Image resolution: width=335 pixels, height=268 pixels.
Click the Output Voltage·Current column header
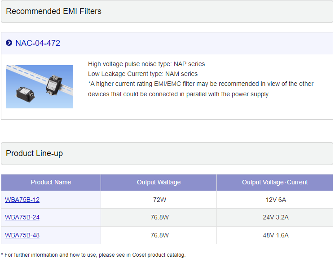pyautogui.click(x=275, y=182)
